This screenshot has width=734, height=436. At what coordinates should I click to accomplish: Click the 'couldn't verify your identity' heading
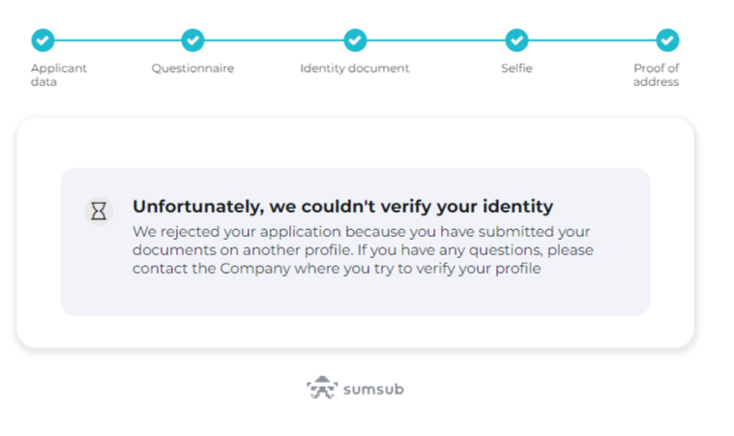(x=342, y=206)
